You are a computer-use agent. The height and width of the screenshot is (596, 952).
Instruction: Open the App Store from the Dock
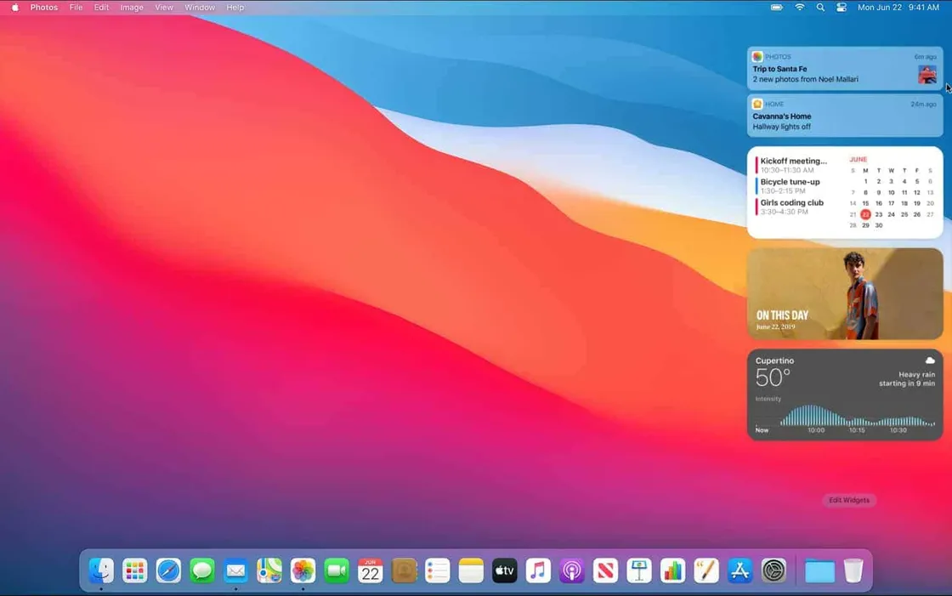tap(739, 570)
